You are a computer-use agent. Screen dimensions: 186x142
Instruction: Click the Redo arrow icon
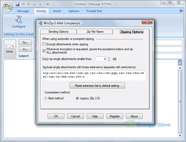point(29,4)
